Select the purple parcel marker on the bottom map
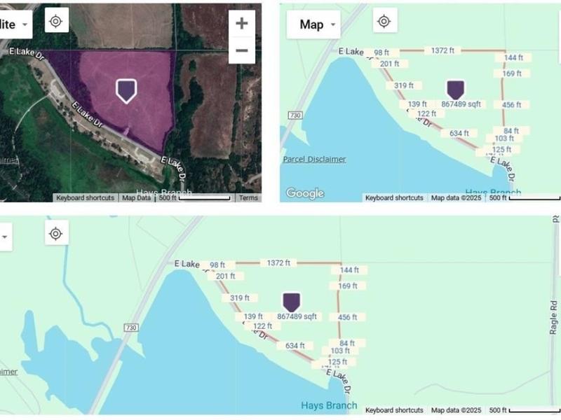Viewport: 561px width, 420px height. click(x=292, y=302)
